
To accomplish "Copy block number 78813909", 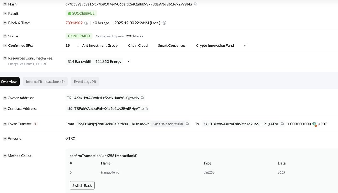I will [86, 23].
